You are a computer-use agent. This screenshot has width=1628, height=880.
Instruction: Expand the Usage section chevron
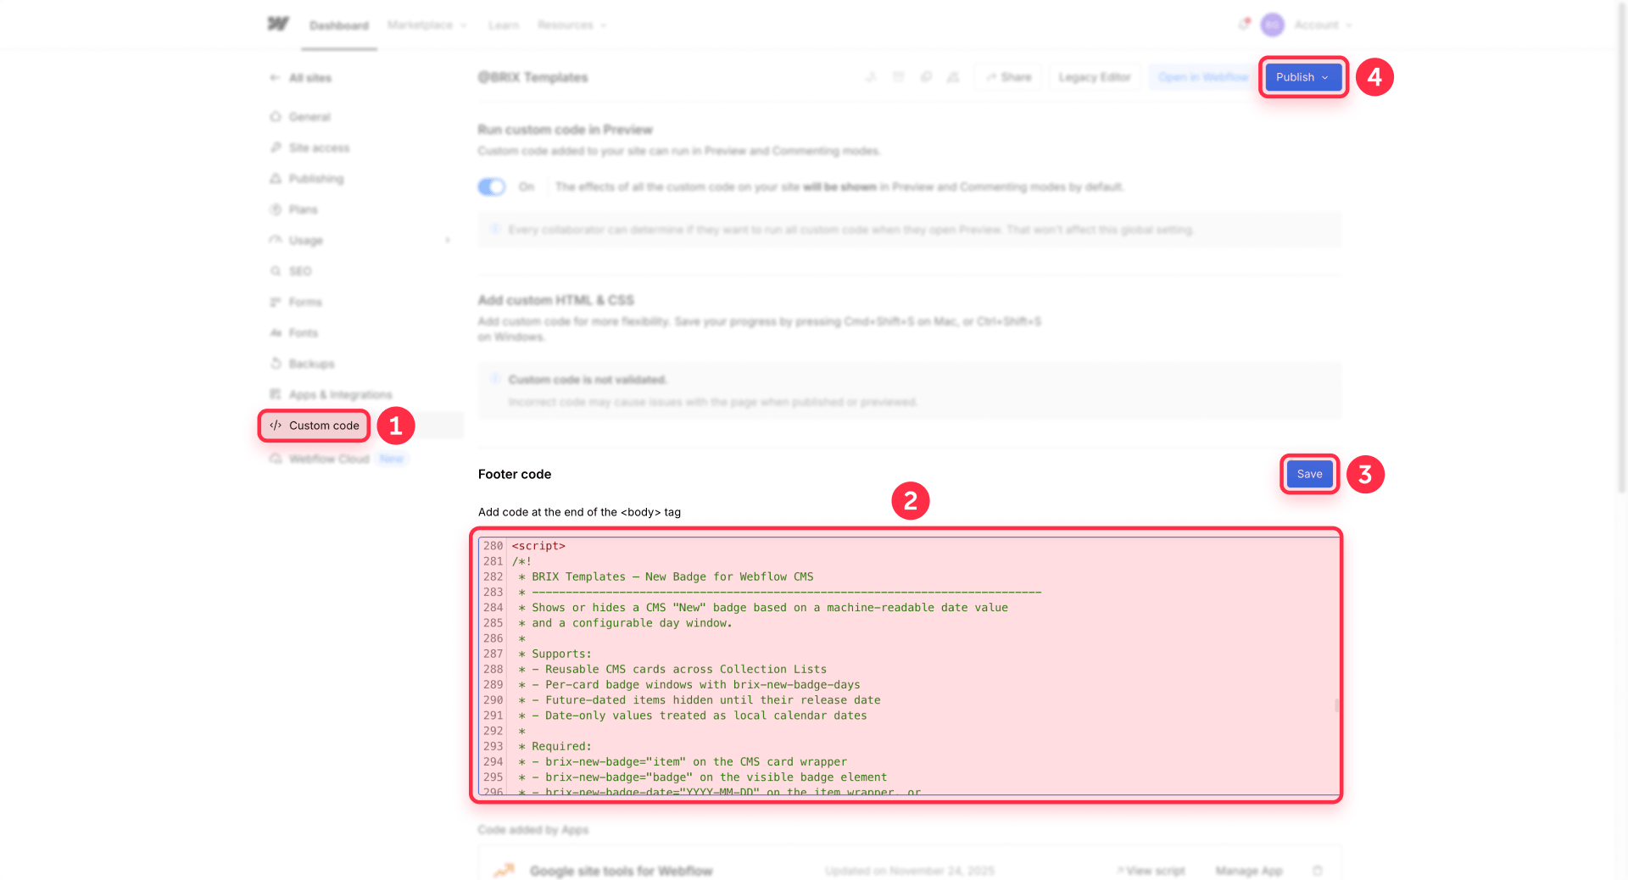pyautogui.click(x=448, y=240)
